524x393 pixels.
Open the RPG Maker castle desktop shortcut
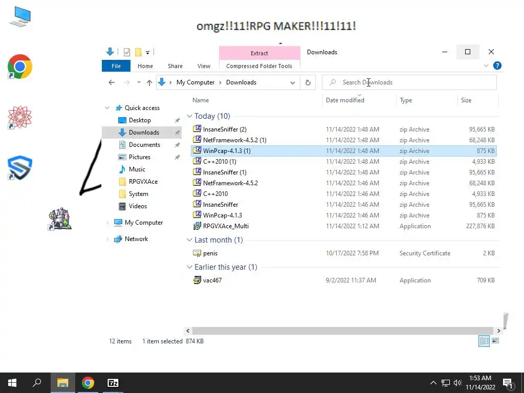click(x=60, y=219)
